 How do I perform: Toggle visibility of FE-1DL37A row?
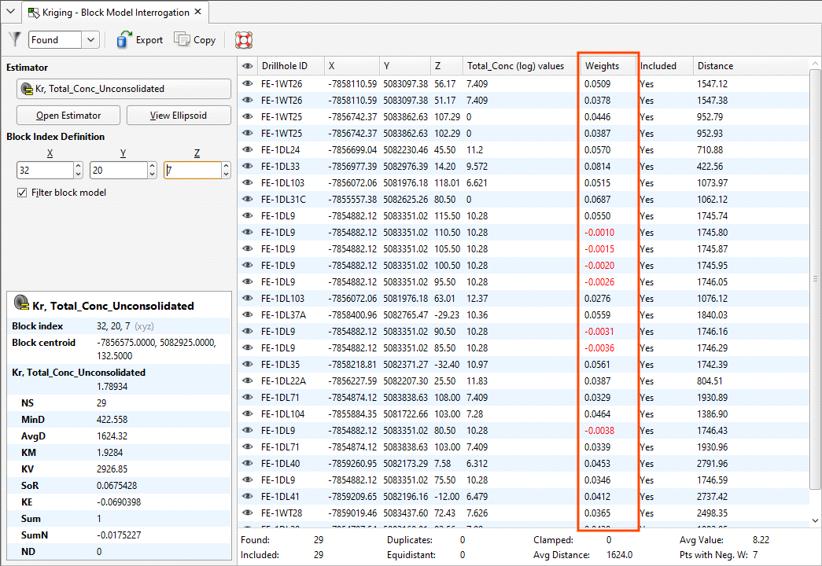[x=248, y=315]
